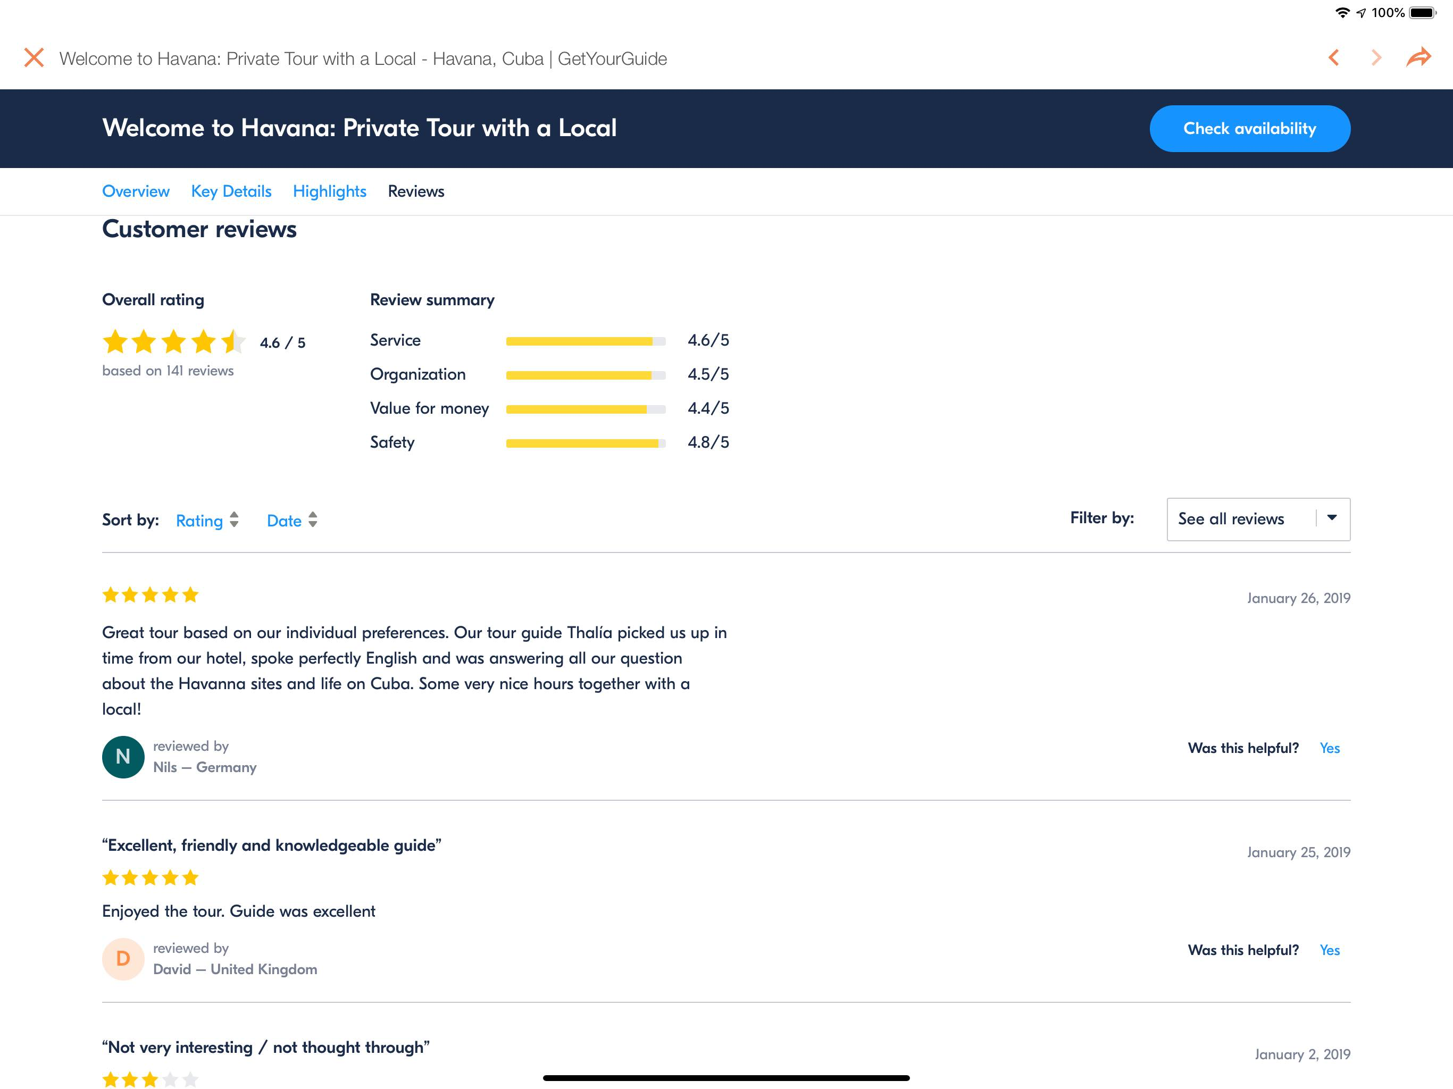Open the See all reviews filter dropdown
The width and height of the screenshot is (1453, 1089).
coord(1258,519)
